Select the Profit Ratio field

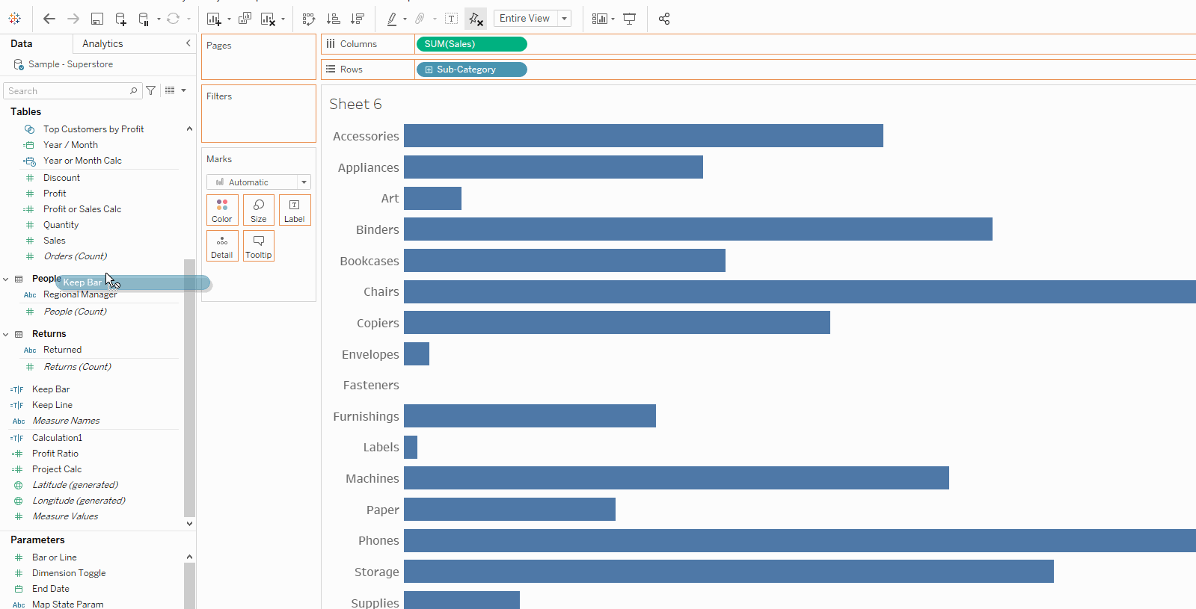click(x=55, y=454)
